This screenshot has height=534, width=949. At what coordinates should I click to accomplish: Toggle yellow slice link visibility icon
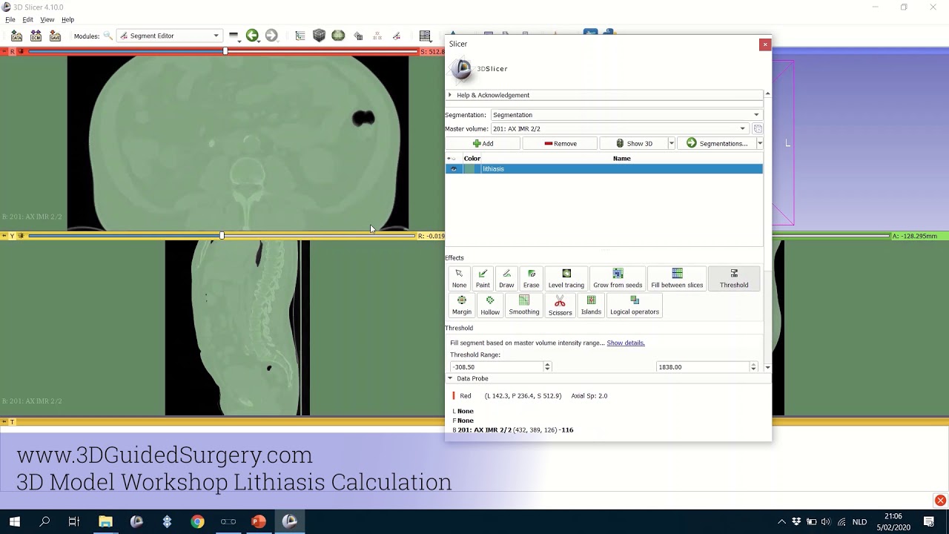[21, 236]
